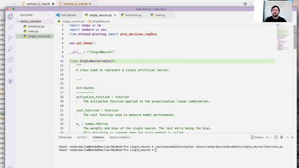The image size is (299, 168).
Task: Open the GitHub view in activity bar
Action: pos(10,81)
